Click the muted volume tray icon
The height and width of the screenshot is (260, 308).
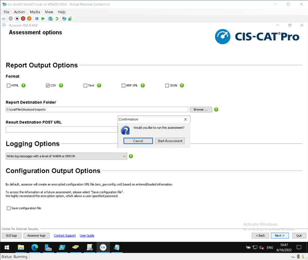(x=261, y=248)
